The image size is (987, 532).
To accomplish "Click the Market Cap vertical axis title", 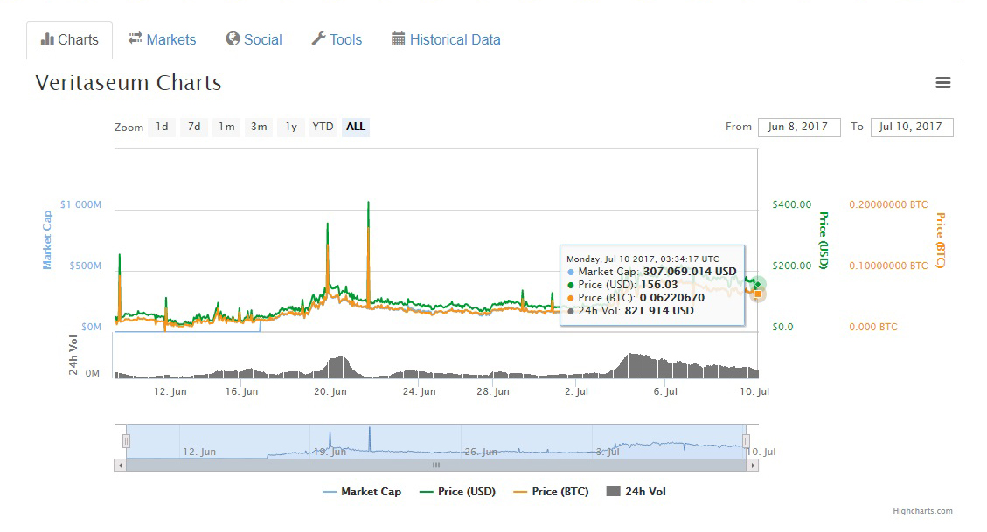I will [x=47, y=239].
